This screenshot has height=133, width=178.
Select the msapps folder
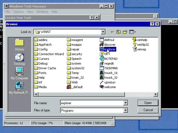(74, 45)
